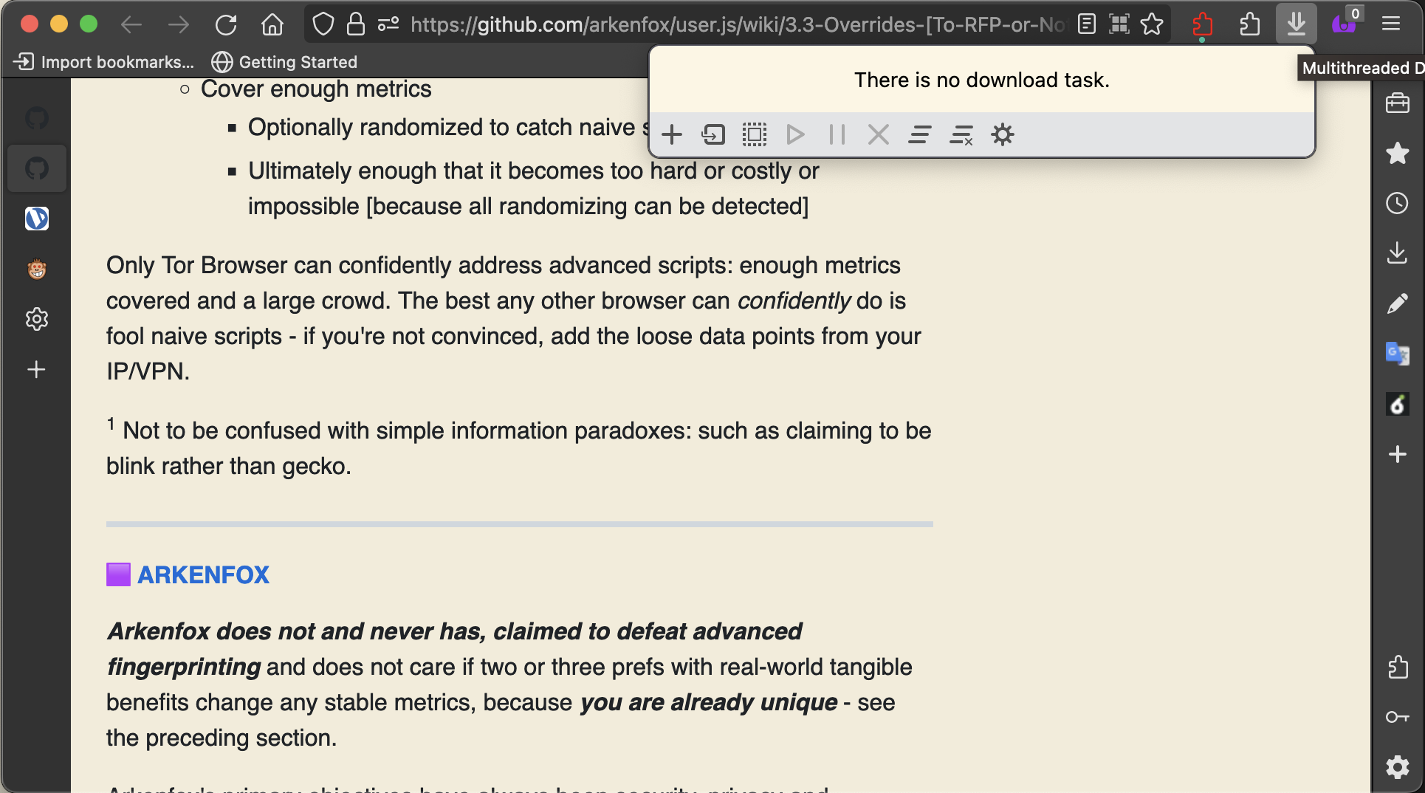This screenshot has width=1425, height=793.
Task: Open the Firefox hamburger application menu
Action: tap(1391, 24)
